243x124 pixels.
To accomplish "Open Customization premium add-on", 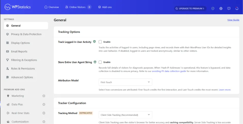I will [26, 121].
